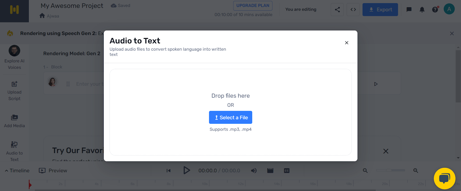Close the Try Our Favorite card
This screenshot has width=461, height=191.
click(x=386, y=151)
